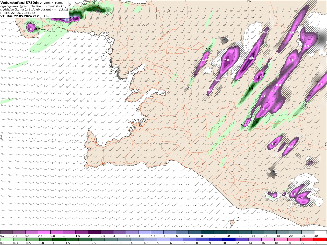
Task: Click the Veðurstofan/IS750dev title text
Action: click(21, 3)
